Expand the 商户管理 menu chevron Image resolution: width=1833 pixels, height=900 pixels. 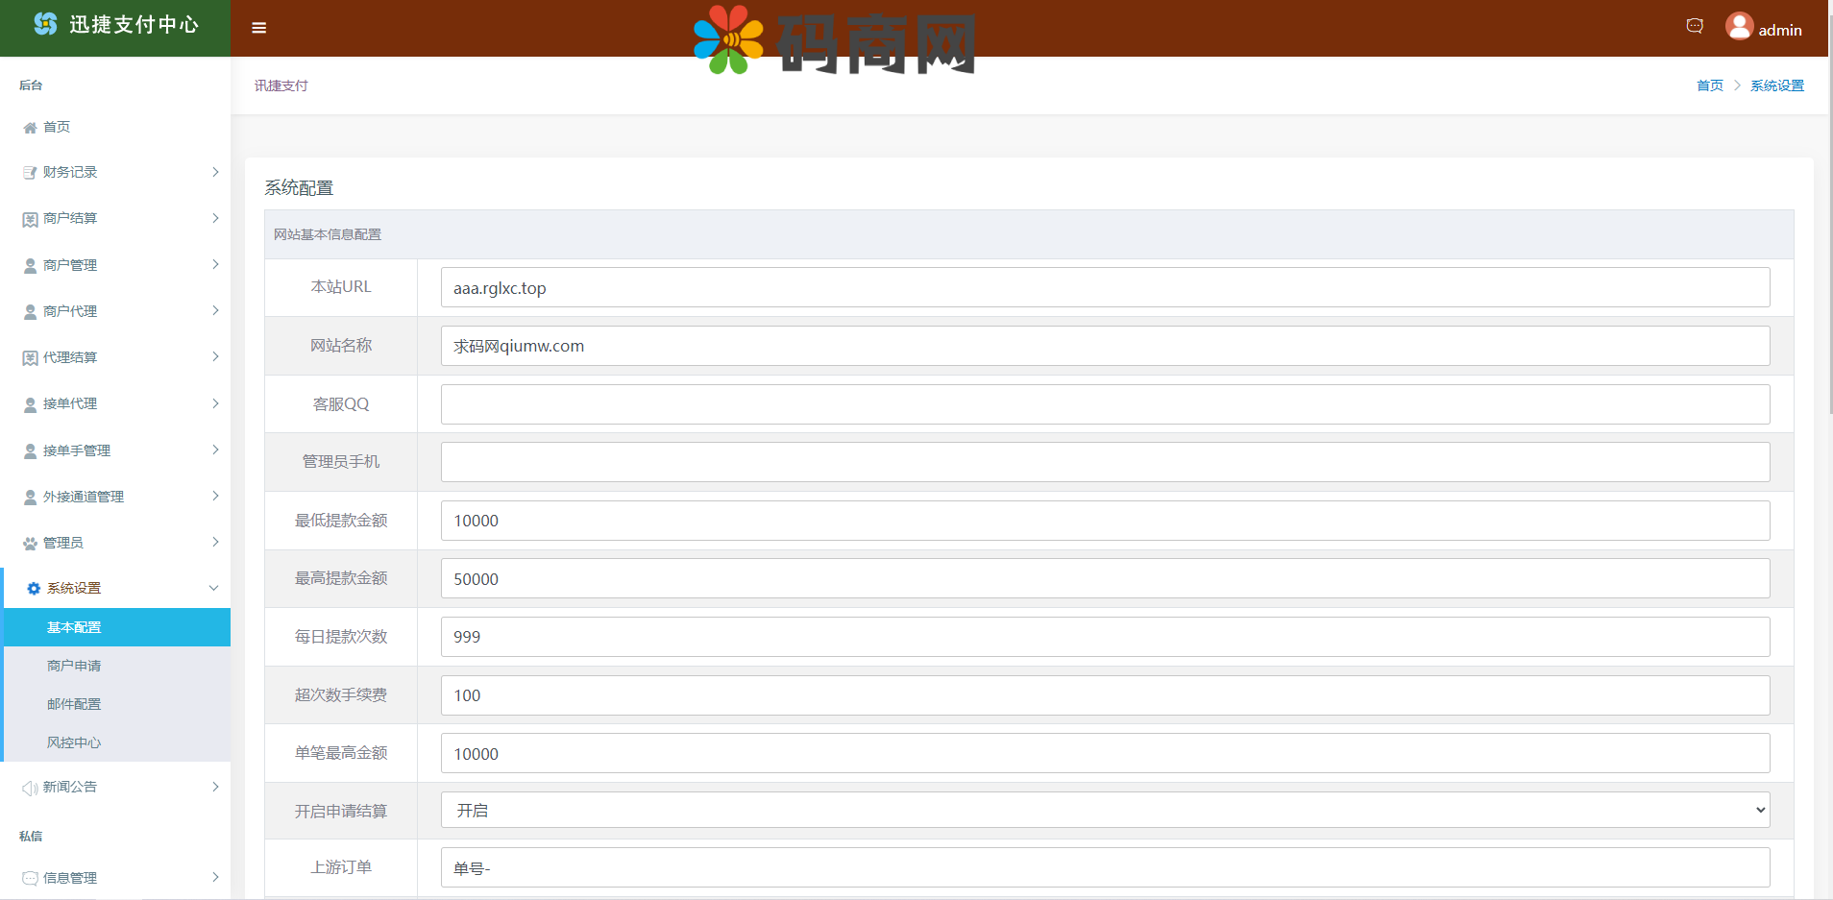click(215, 264)
